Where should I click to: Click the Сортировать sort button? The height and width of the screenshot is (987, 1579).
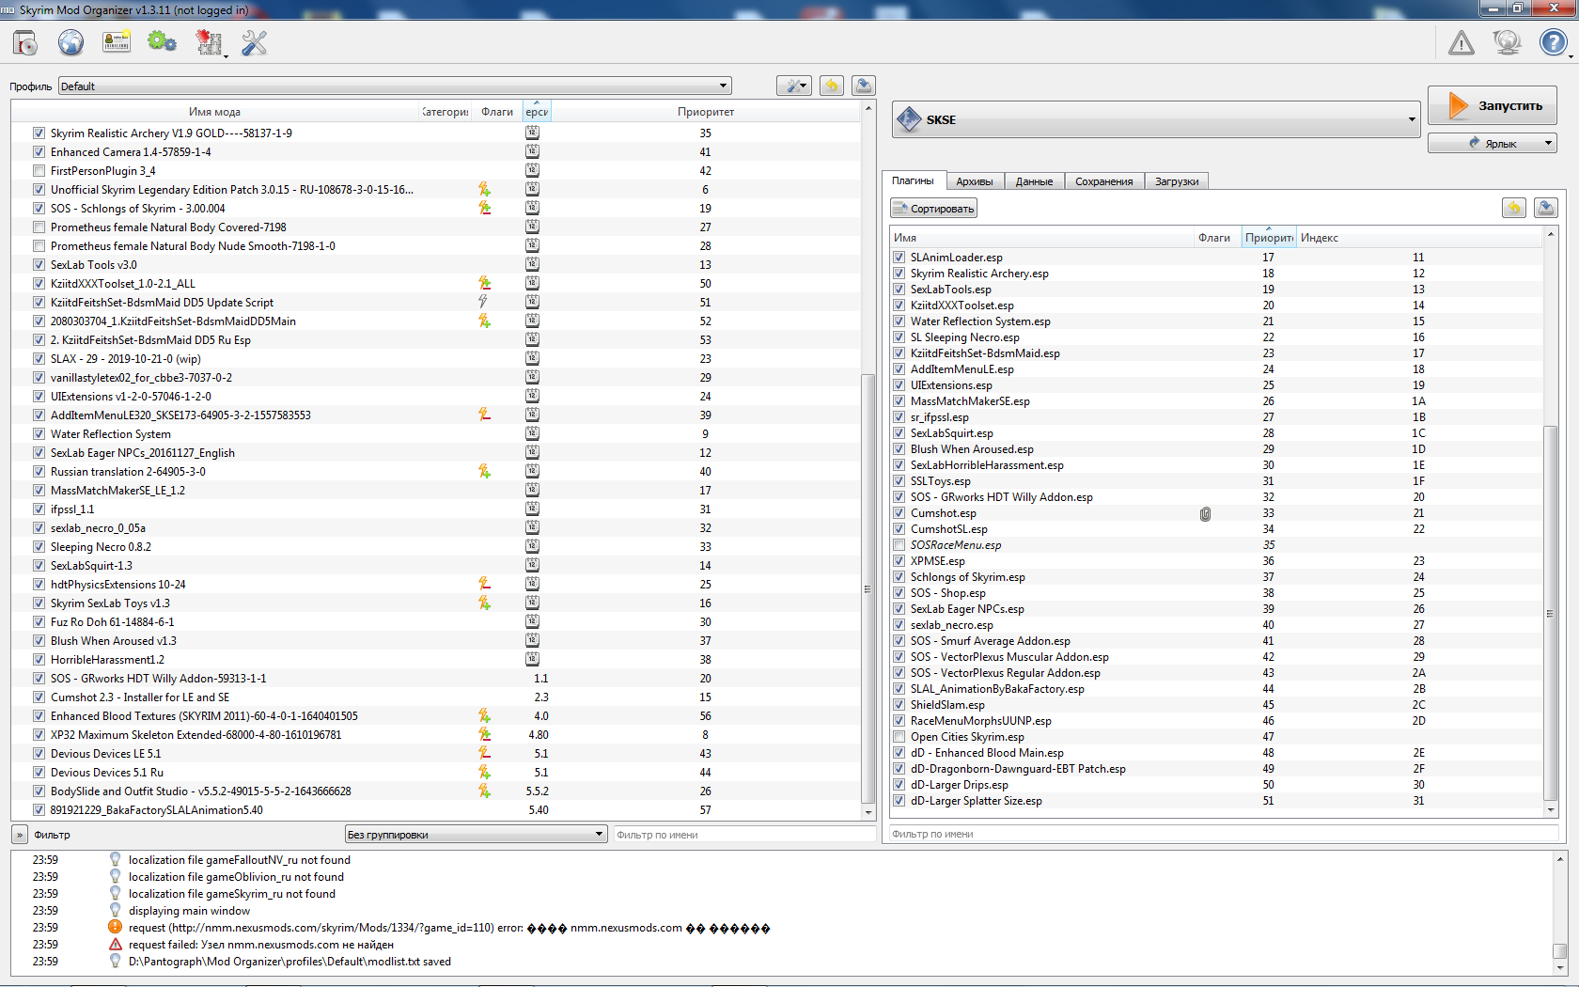coord(934,209)
